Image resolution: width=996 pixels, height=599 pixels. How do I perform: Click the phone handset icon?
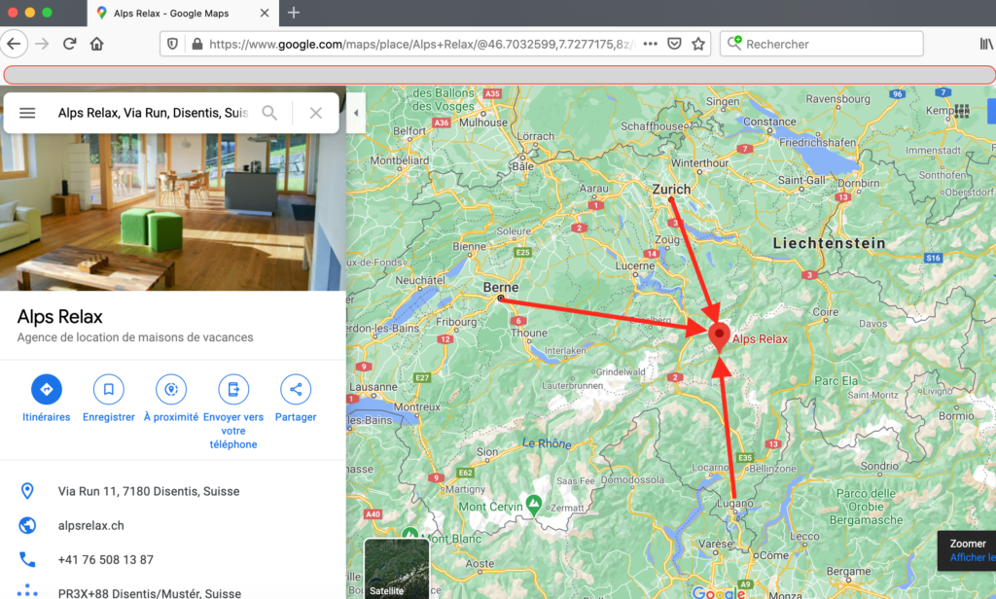[x=26, y=559]
